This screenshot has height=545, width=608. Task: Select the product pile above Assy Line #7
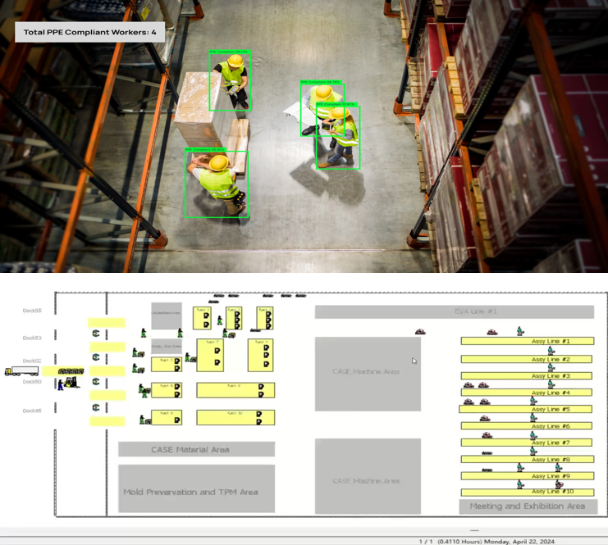tap(487, 435)
